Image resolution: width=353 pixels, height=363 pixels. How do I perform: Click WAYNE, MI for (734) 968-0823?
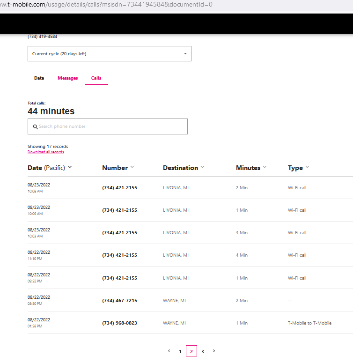(x=174, y=323)
